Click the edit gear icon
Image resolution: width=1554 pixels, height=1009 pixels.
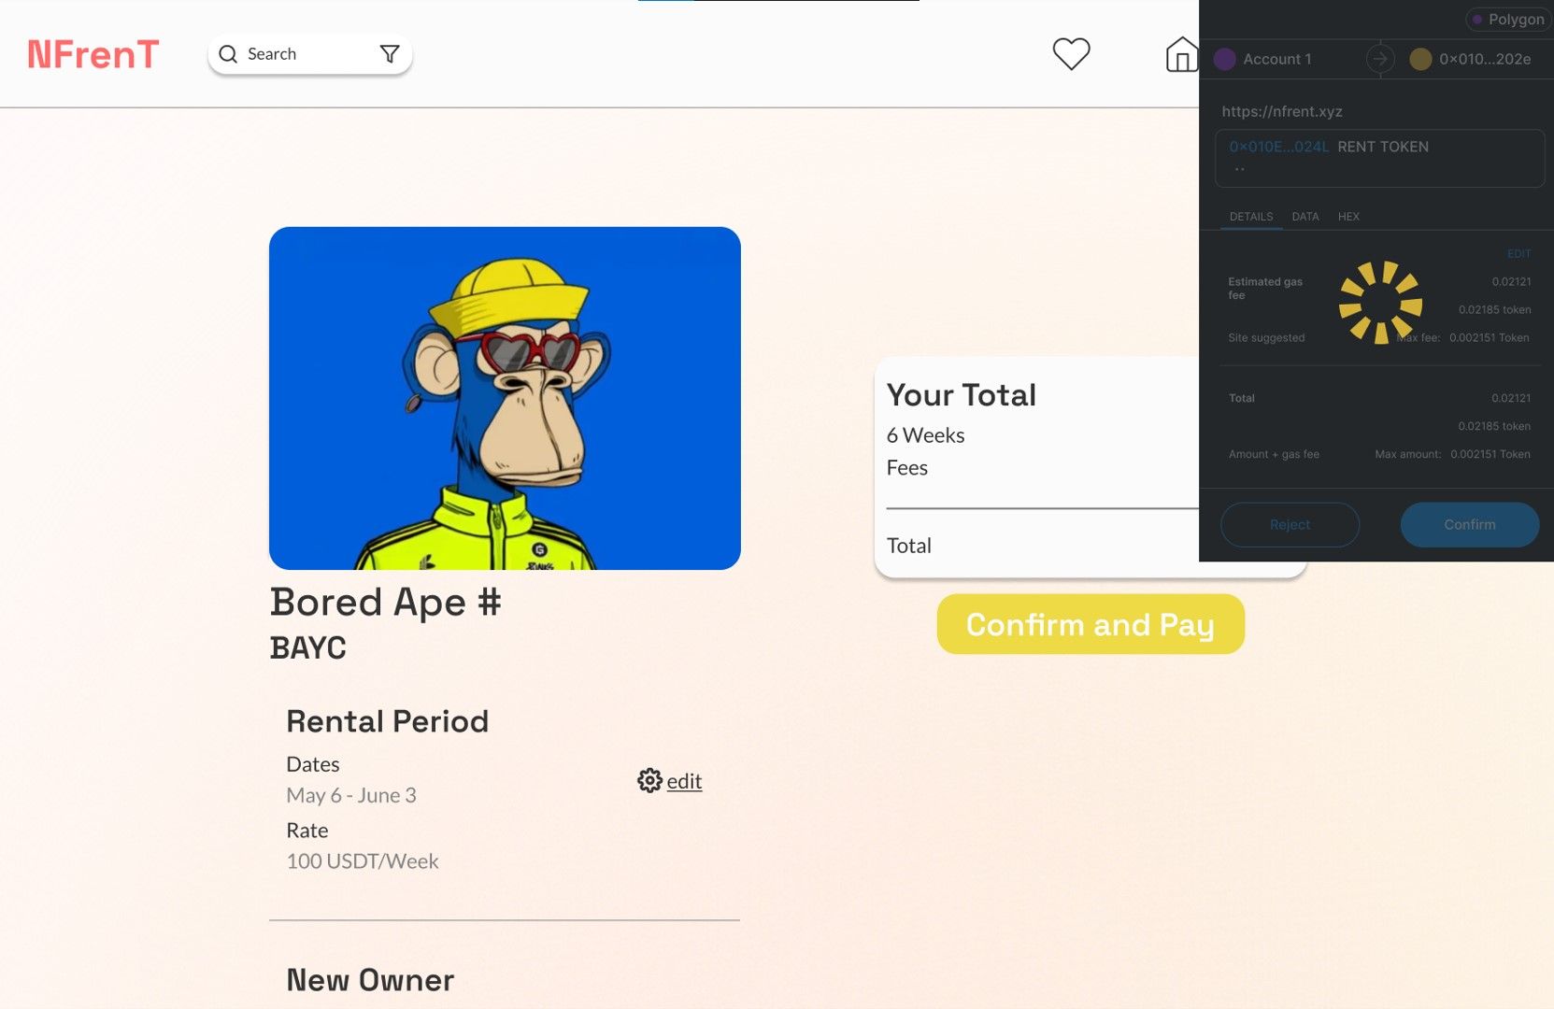[x=649, y=780]
